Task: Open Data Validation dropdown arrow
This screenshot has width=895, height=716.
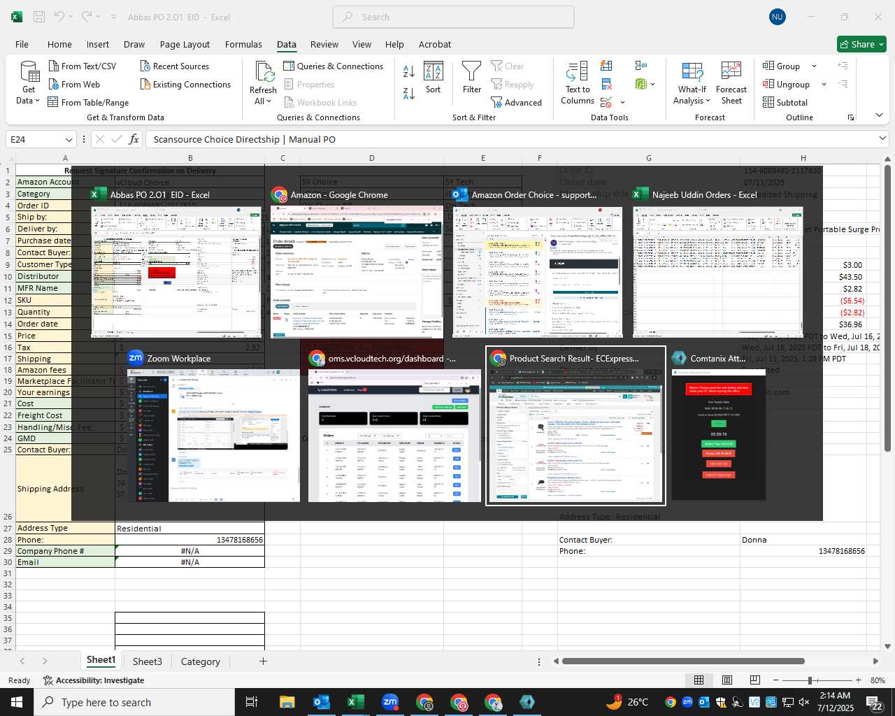Action: coord(622,103)
